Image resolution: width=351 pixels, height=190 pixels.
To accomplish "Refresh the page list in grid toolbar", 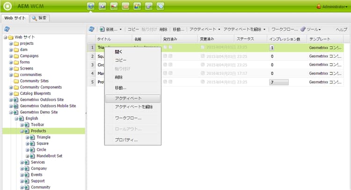I will [x=91, y=29].
